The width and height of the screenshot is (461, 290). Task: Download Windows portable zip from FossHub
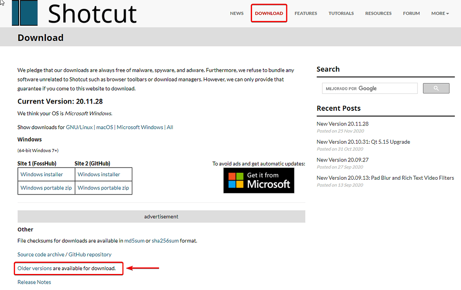coord(46,188)
